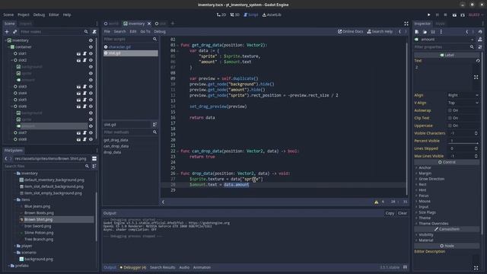Add a new node in Scene dock
The image size is (487, 274).
7,32
